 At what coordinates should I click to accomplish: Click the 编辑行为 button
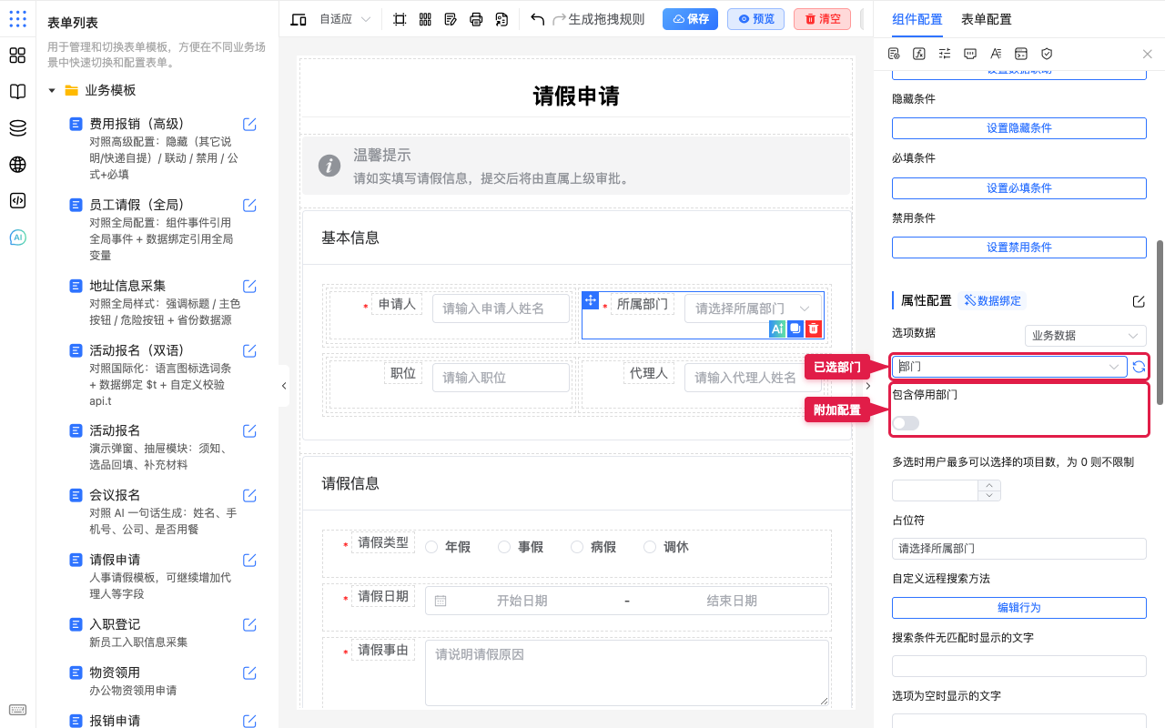tap(1018, 608)
